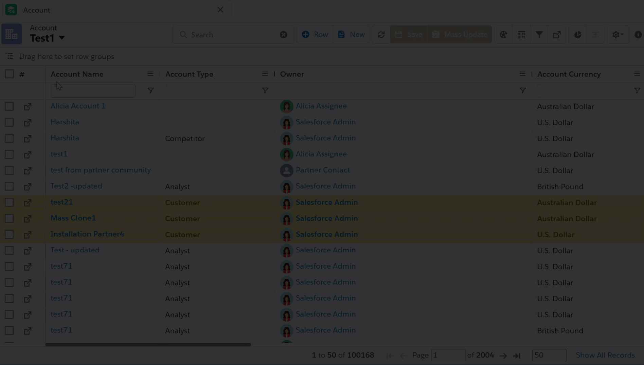
Task: Select the checkbox for Mass Clone1 row
Action: point(9,218)
